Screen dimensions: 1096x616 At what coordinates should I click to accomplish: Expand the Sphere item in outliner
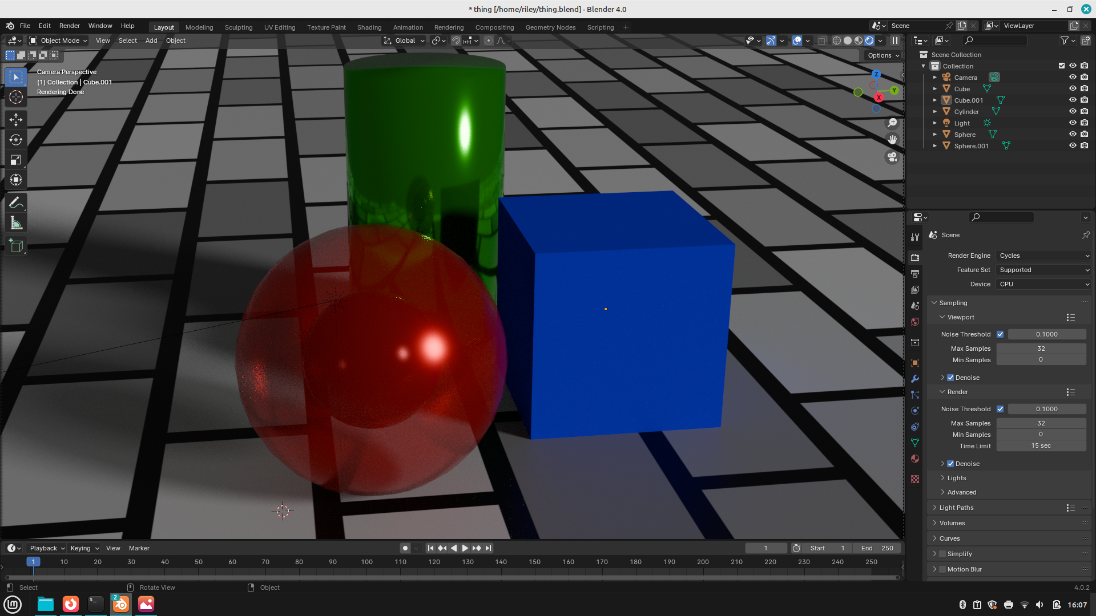tap(935, 135)
